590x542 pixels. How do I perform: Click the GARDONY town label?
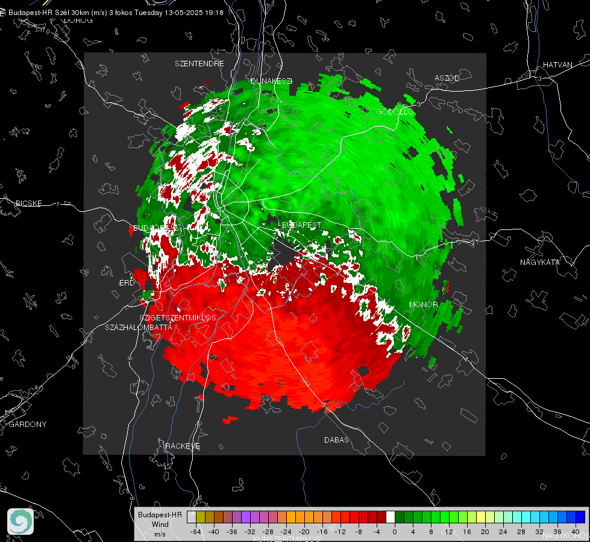click(28, 425)
